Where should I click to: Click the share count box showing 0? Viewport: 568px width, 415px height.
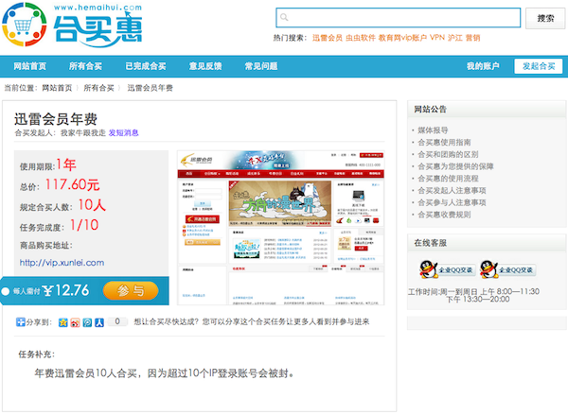click(117, 321)
